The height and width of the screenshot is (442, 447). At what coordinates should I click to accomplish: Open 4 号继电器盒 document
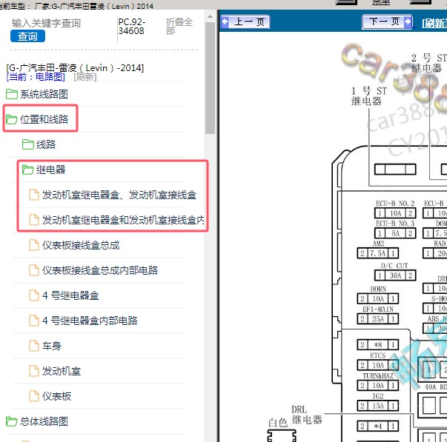pyautogui.click(x=70, y=295)
